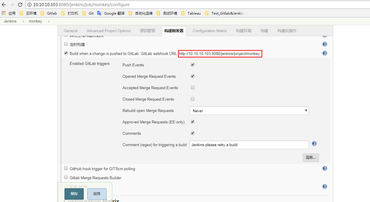Click the 高级... advanced button

(311, 158)
